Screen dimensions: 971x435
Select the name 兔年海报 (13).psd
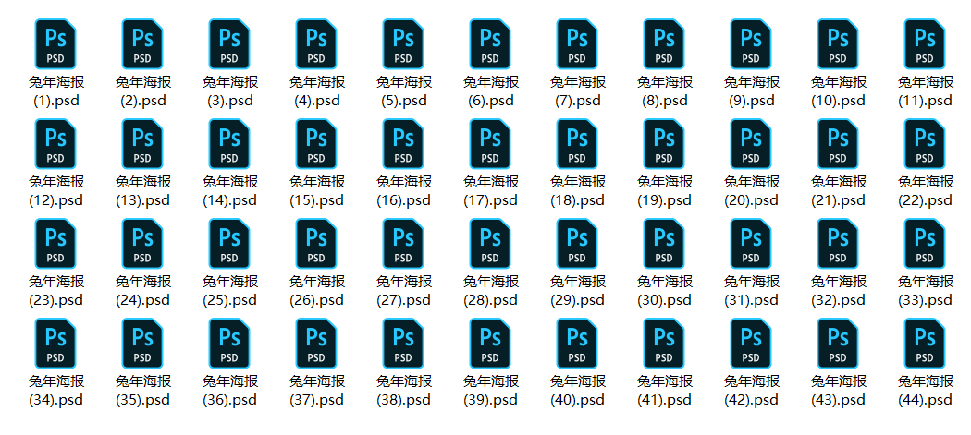click(x=143, y=190)
